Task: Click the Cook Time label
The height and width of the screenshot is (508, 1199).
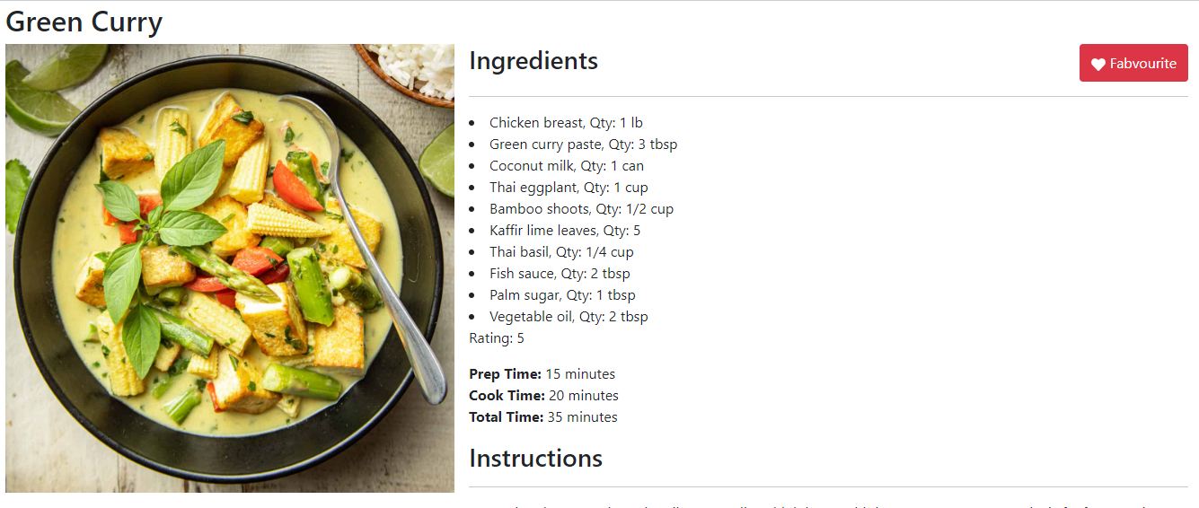Action: [507, 396]
